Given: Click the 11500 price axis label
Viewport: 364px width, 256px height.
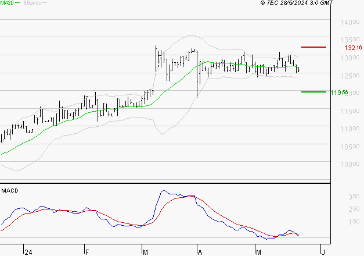Looking at the screenshot, I should click(350, 111).
